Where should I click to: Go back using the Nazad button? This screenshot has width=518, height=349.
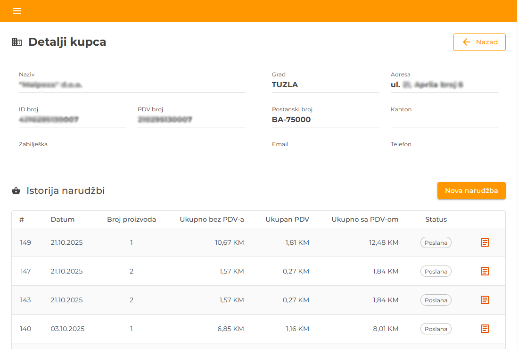point(479,42)
